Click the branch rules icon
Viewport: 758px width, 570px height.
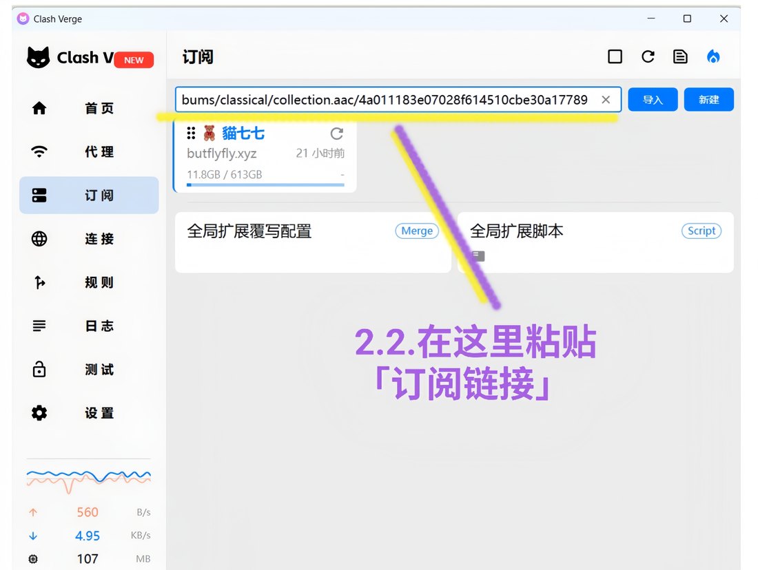point(40,282)
